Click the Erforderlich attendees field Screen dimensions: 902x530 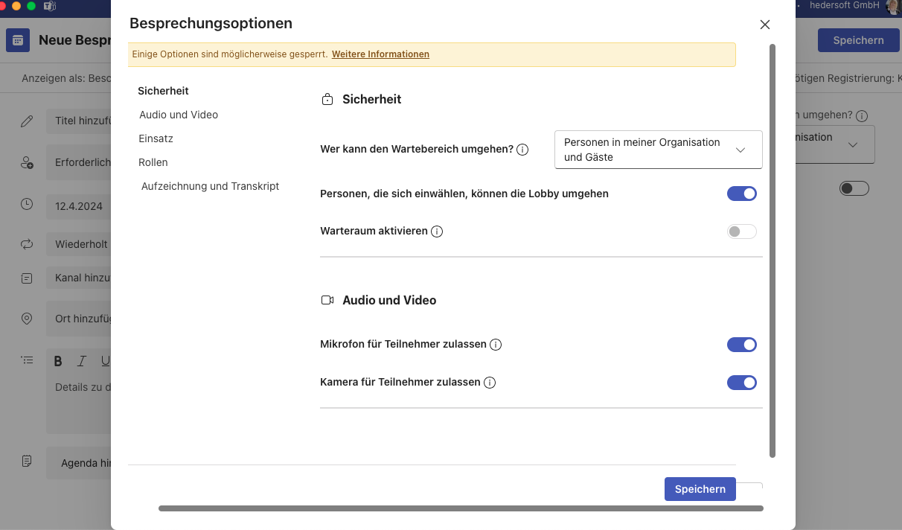click(79, 162)
